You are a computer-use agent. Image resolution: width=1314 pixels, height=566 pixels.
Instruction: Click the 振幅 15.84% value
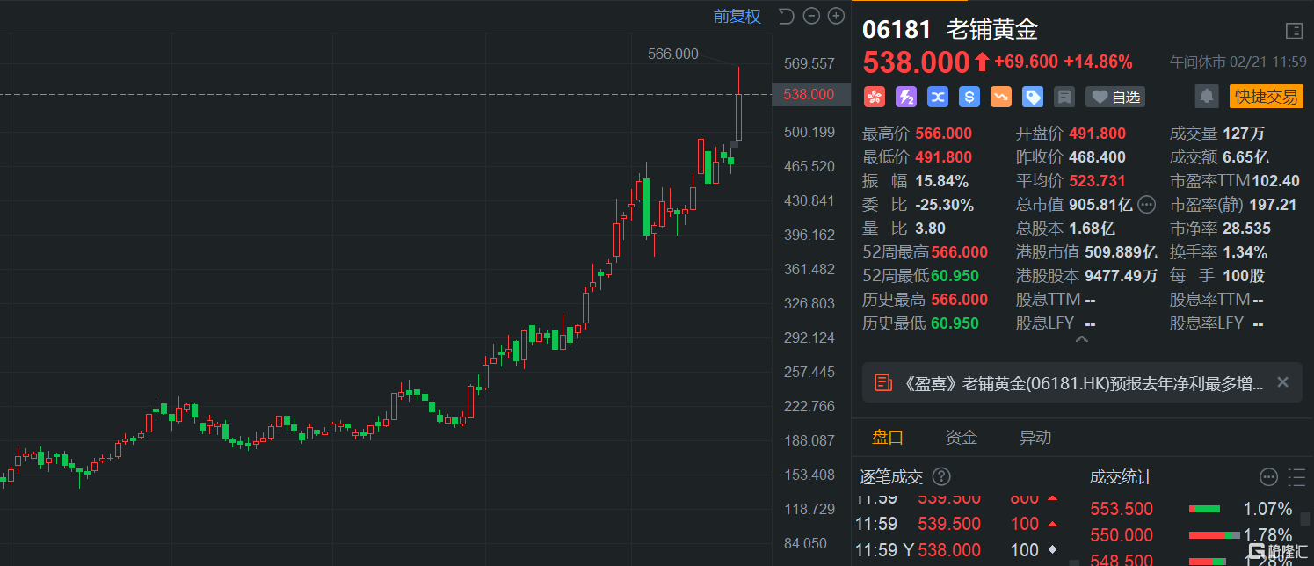pos(942,181)
